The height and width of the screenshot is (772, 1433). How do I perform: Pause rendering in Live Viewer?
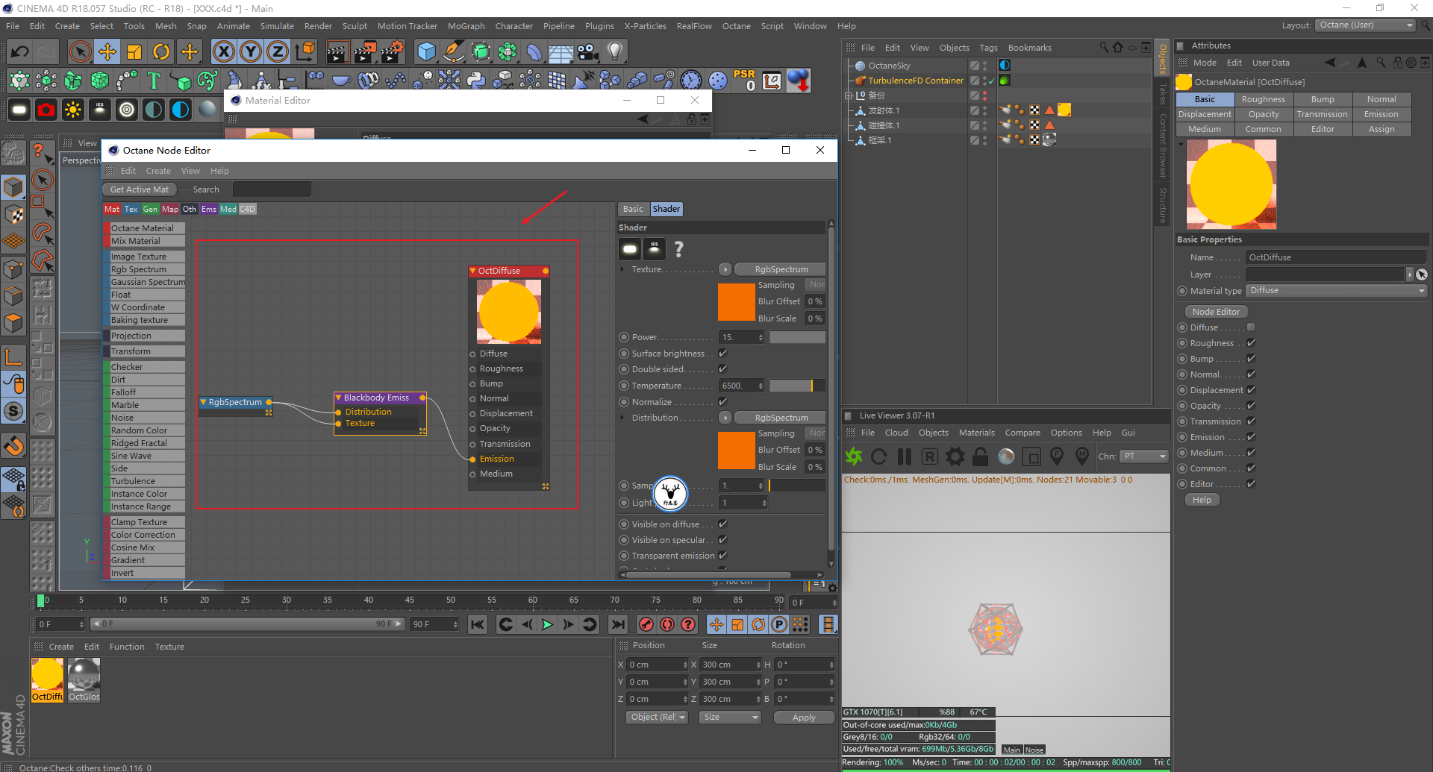pyautogui.click(x=905, y=456)
